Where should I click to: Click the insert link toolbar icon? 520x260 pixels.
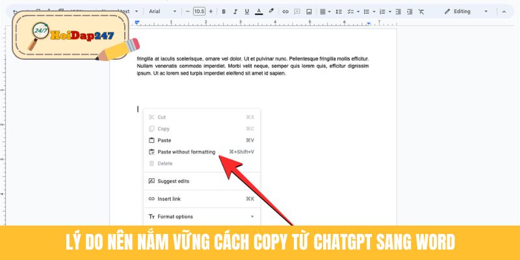coord(285,11)
